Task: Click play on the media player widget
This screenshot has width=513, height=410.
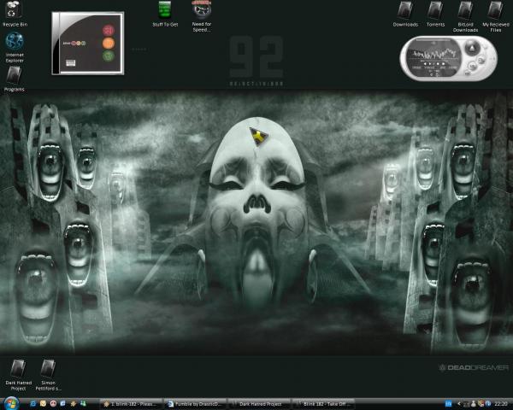Action: tap(430, 64)
